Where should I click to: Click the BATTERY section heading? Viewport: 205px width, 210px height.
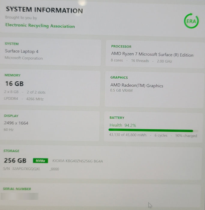(117, 118)
